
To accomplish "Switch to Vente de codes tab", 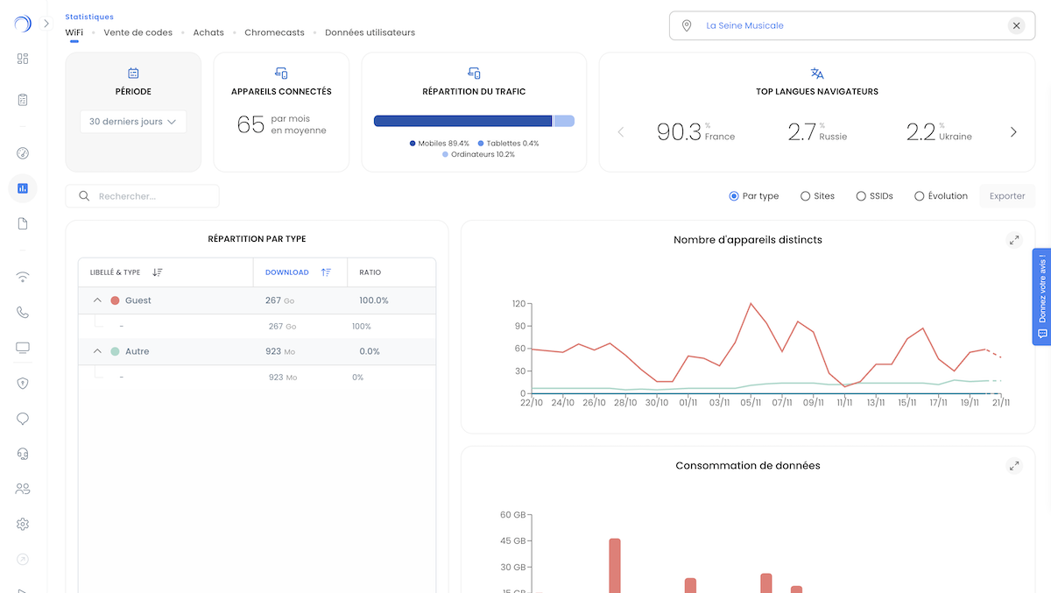I will 138,32.
